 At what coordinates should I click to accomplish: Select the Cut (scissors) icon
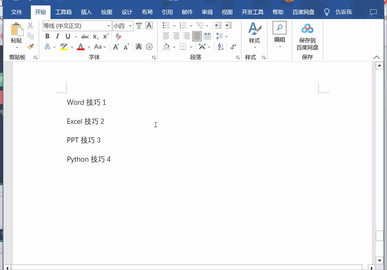[30, 25]
